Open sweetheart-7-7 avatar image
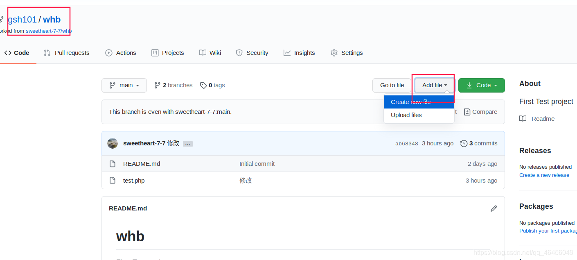577x260 pixels. [113, 143]
